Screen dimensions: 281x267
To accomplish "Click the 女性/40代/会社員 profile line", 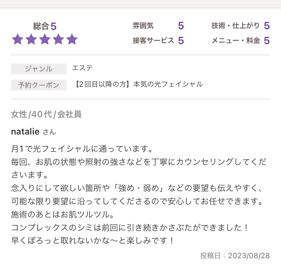I will point(46,114).
